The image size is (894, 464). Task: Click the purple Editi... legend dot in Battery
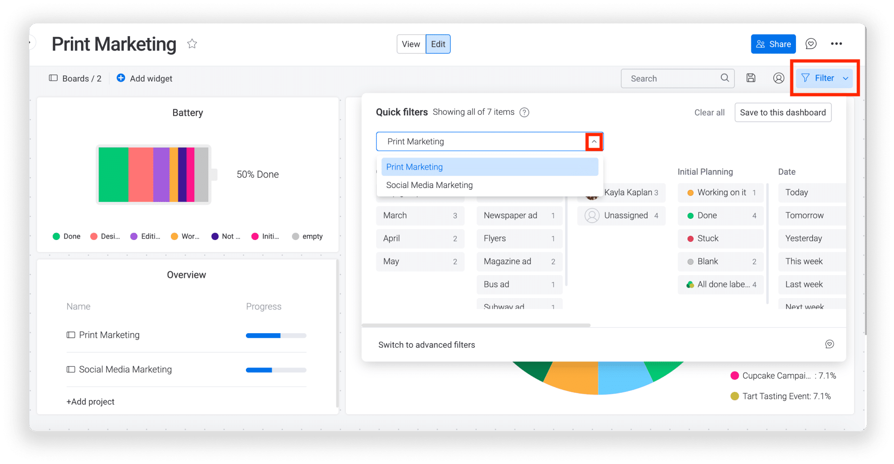[x=134, y=236]
